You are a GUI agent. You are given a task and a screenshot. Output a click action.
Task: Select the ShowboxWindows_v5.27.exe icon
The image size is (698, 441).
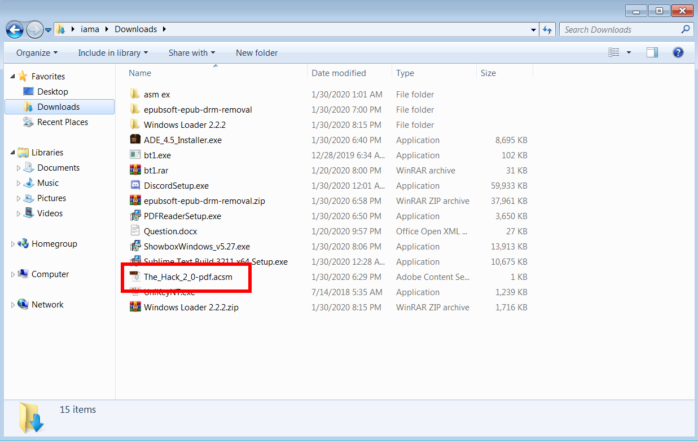pyautogui.click(x=135, y=246)
